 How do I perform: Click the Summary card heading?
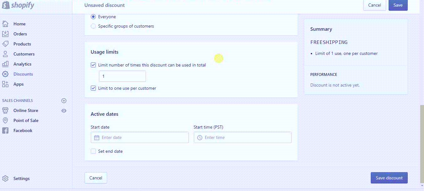pyautogui.click(x=321, y=29)
